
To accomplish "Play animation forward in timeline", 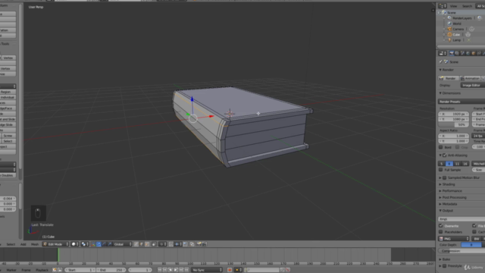I will click(176, 270).
